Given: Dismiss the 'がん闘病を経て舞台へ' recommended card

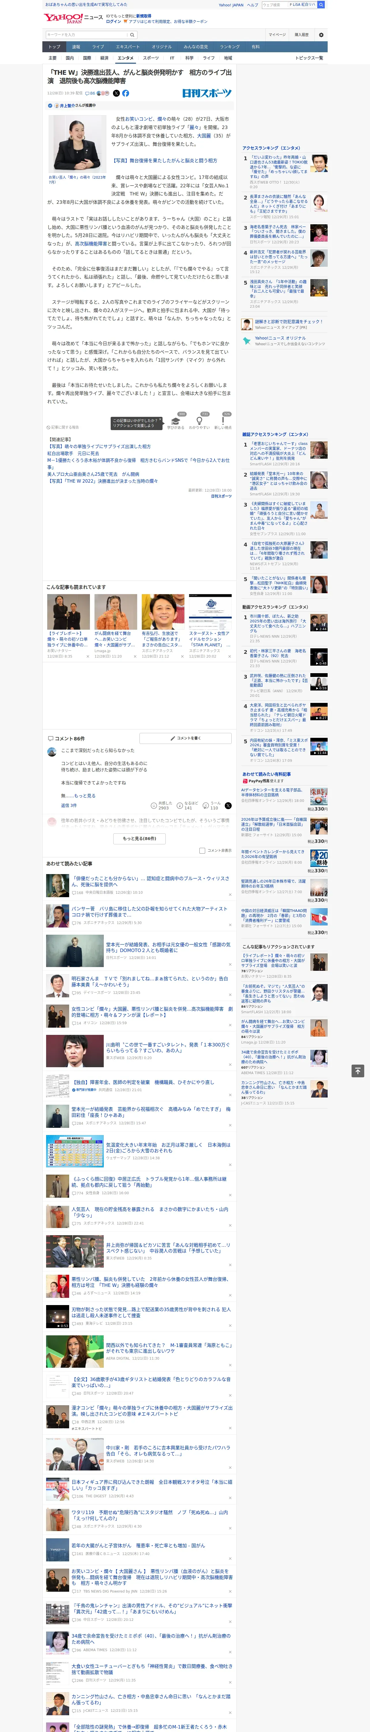Looking at the screenshot, I should point(135,656).
